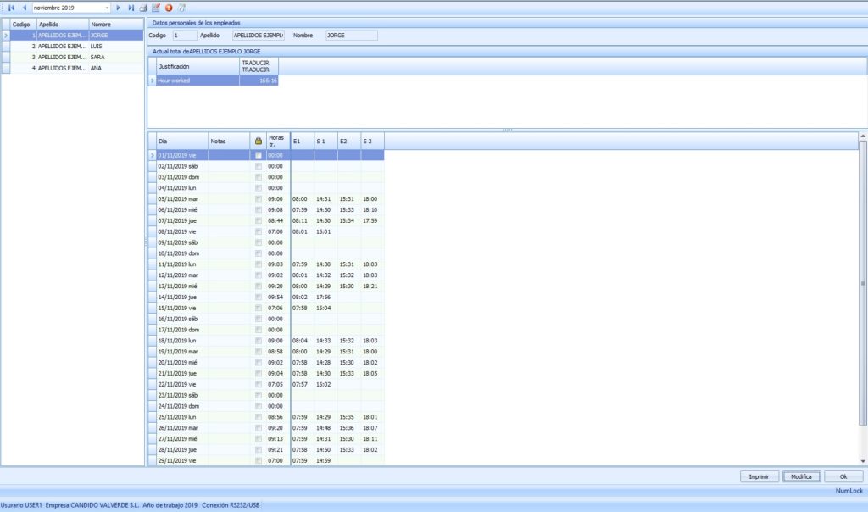This screenshot has height=512, width=868.
Task: Select employee row APELLIDOS EJEMPLO SARA
Action: (x=64, y=57)
